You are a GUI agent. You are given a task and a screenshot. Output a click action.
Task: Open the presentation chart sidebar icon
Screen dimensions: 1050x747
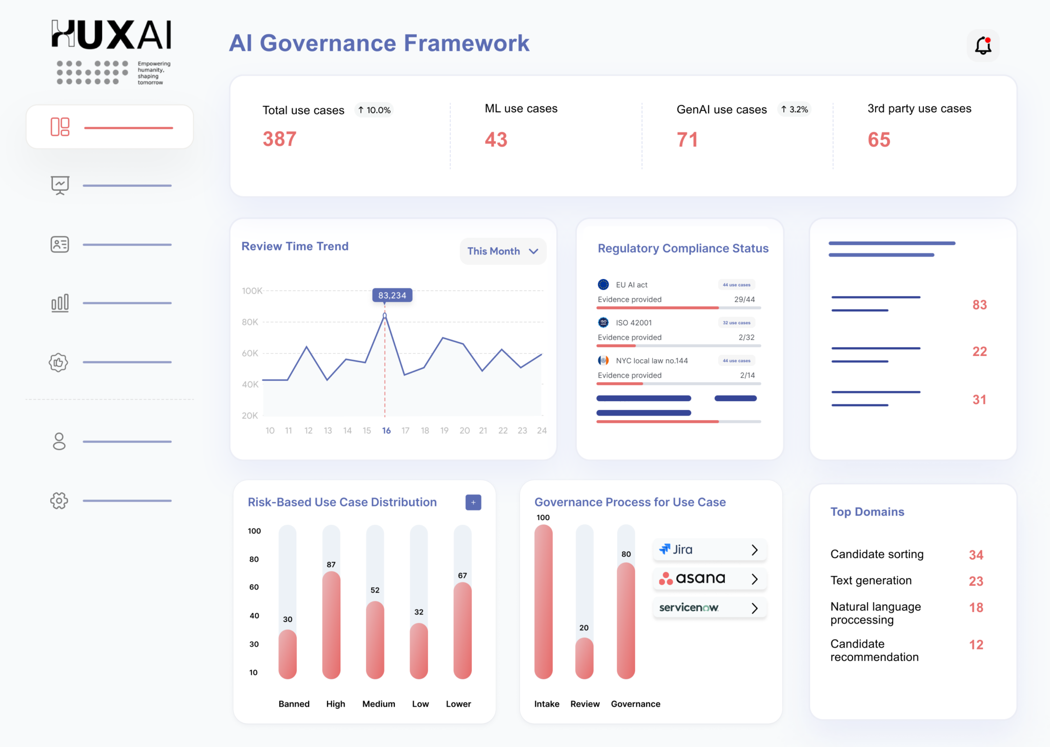coord(60,185)
